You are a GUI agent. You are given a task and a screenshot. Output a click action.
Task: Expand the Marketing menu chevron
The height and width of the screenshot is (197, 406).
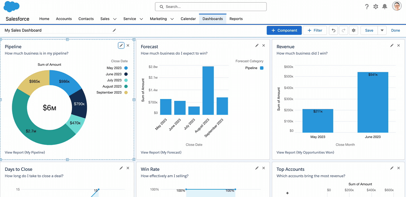click(172, 19)
